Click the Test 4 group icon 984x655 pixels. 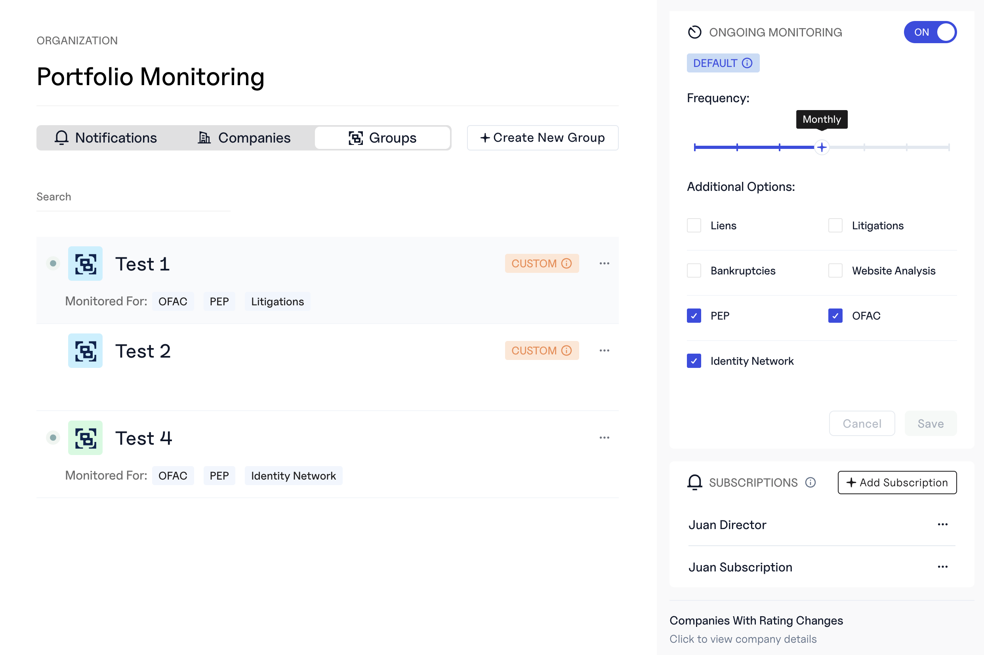85,438
